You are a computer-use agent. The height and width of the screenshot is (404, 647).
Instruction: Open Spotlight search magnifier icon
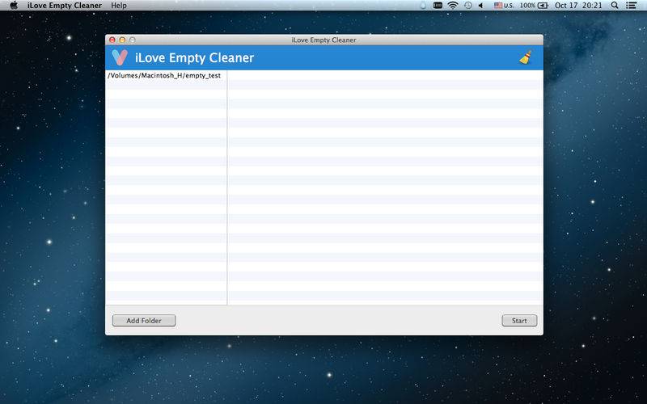tap(615, 6)
